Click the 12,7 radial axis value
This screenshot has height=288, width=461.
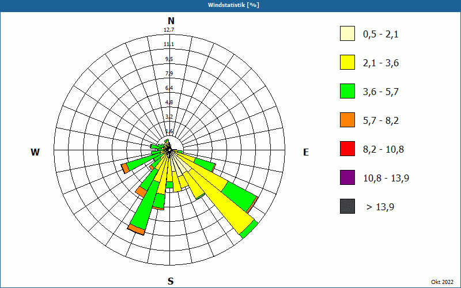[169, 30]
